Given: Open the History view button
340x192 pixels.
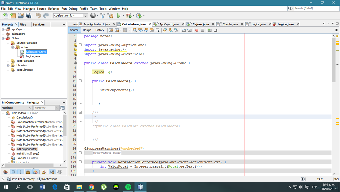Looking at the screenshot, I should (100, 30).
